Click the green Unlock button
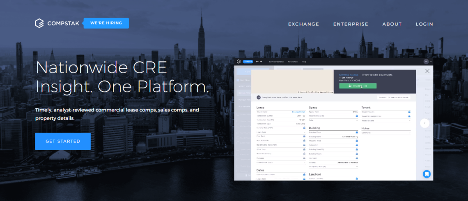The height and width of the screenshot is (201, 468). pos(358,86)
